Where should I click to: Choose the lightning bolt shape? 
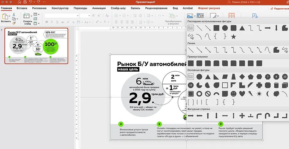click(x=250, y=94)
